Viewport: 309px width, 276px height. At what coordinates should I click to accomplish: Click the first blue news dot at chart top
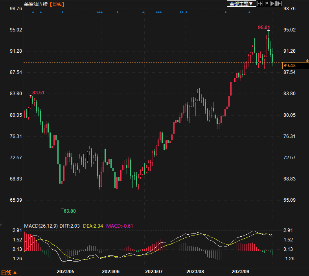[33, 12]
